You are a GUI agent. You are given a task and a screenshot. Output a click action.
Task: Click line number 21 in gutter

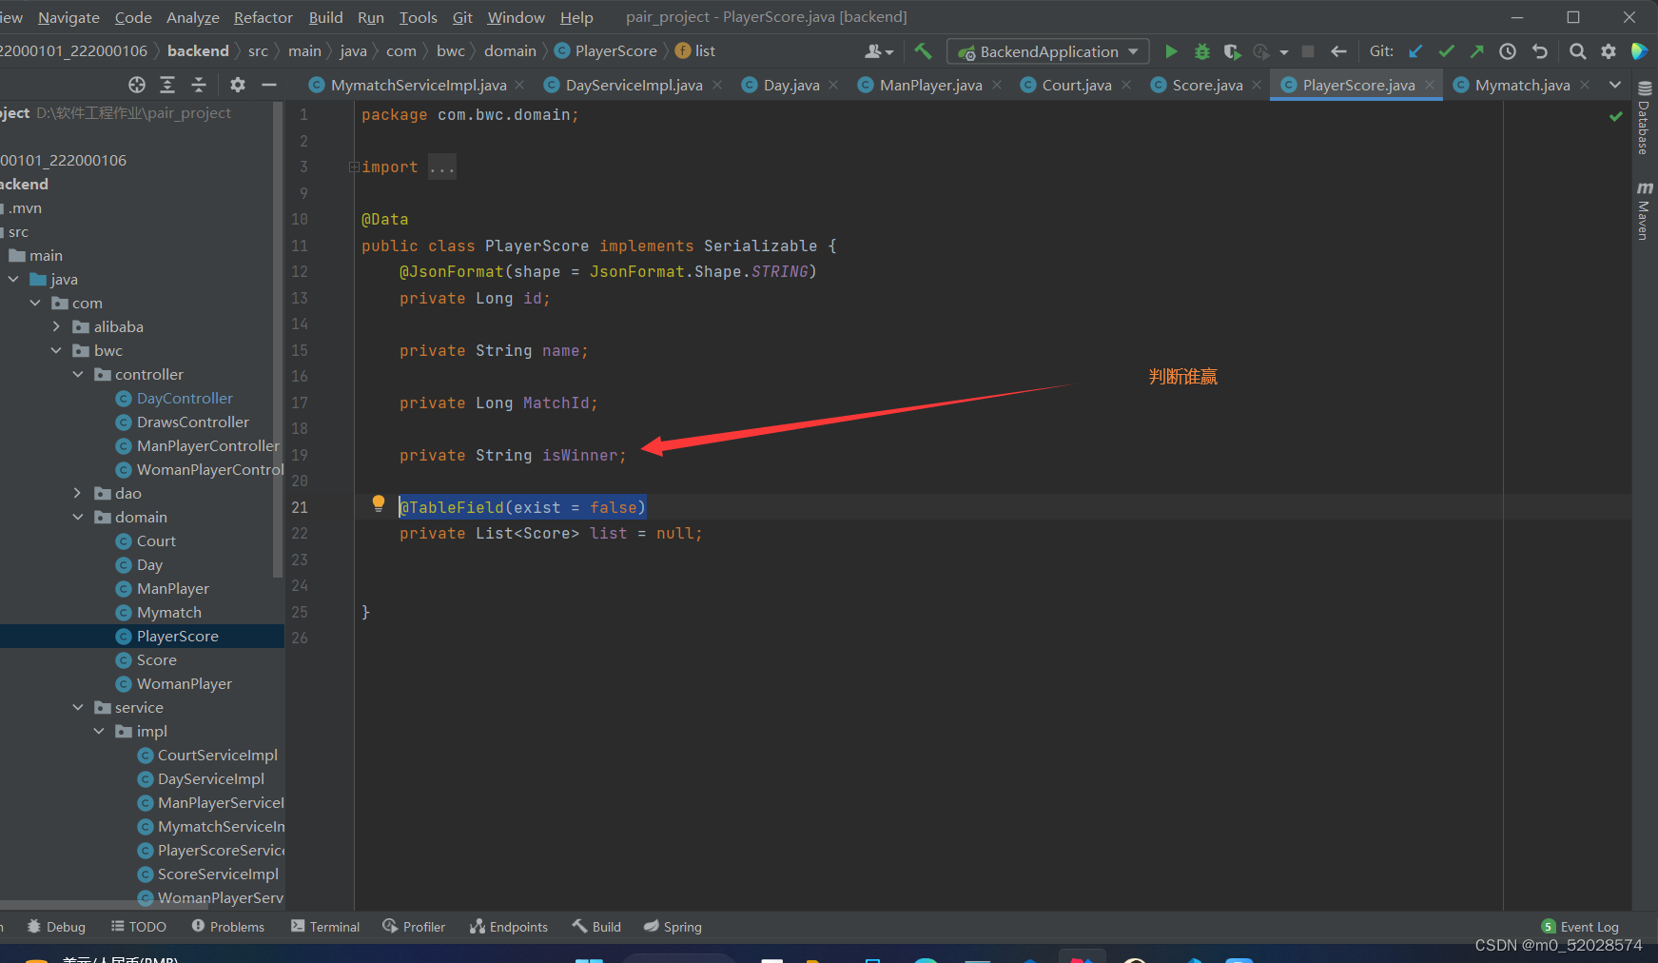(300, 507)
